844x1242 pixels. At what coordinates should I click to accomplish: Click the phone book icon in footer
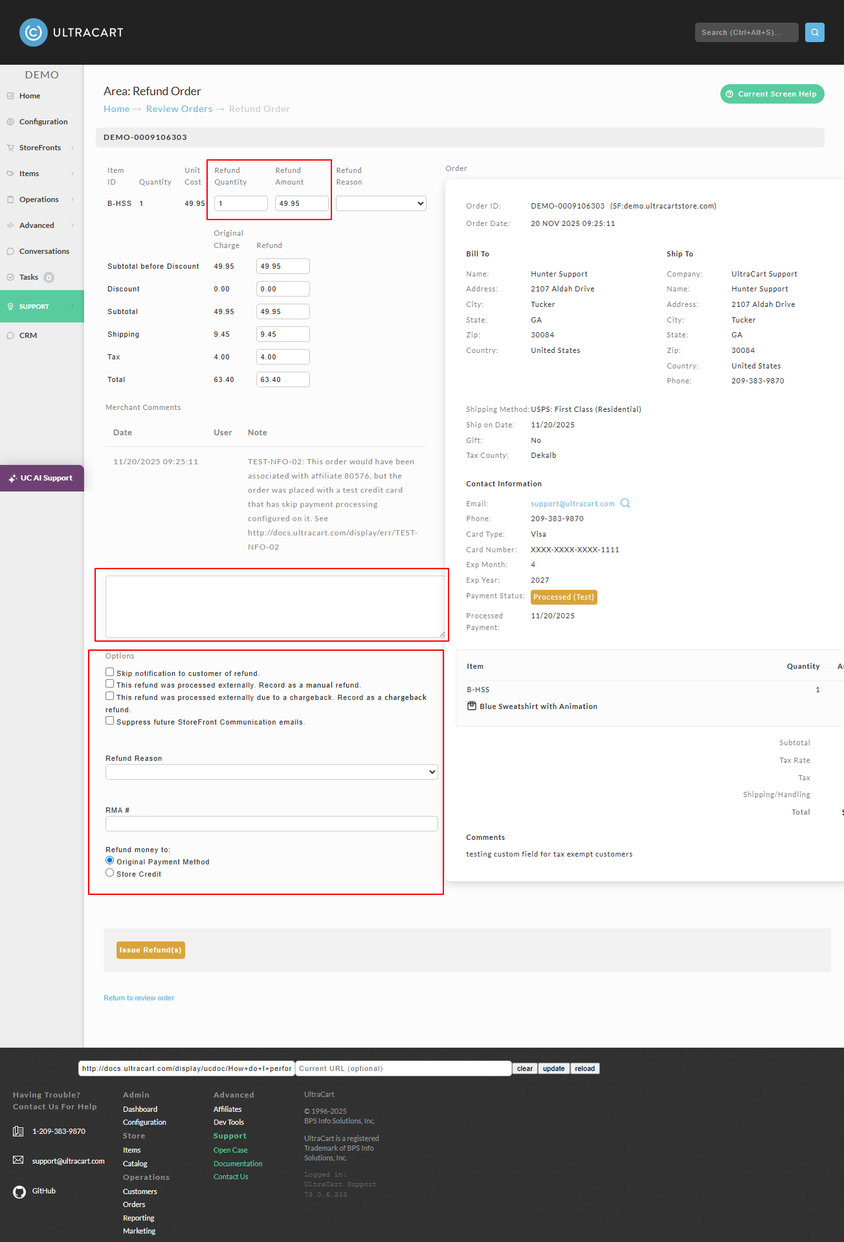pos(18,1131)
